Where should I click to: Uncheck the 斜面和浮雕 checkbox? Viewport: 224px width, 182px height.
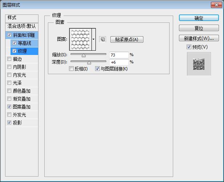point(9,35)
